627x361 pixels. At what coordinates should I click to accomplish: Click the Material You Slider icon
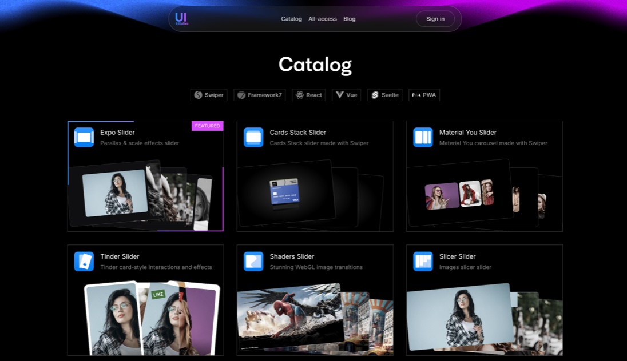(x=423, y=137)
